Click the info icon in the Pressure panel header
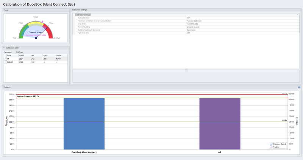Screen dimensions: 303x160 pyautogui.click(x=299, y=87)
